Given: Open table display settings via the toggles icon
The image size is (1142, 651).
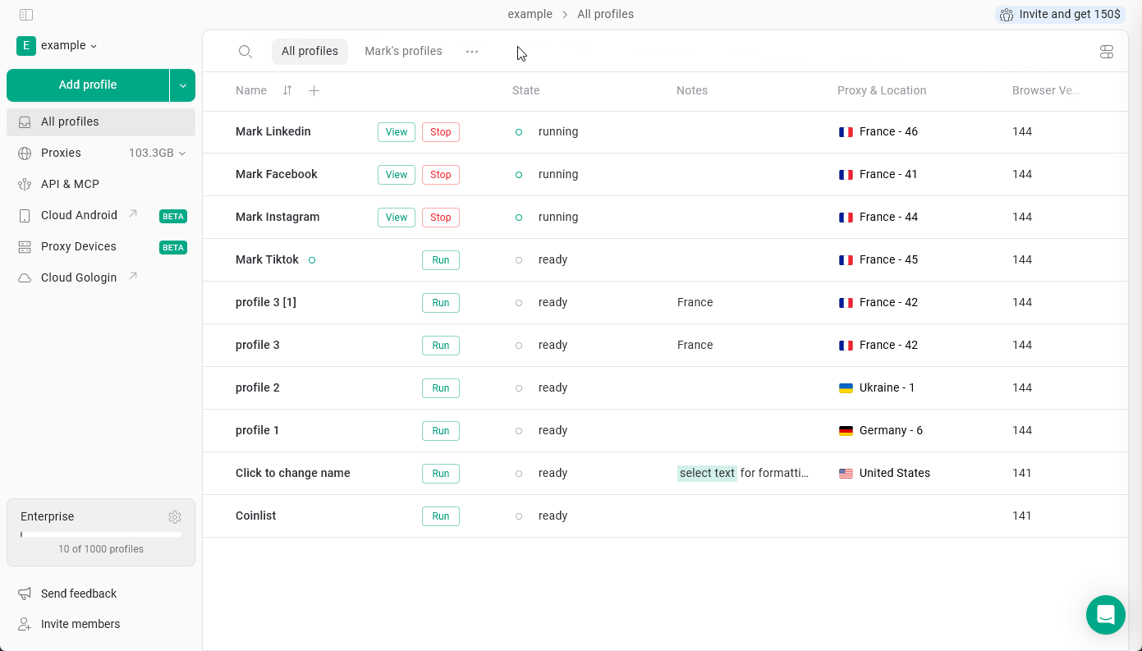Looking at the screenshot, I should pyautogui.click(x=1106, y=51).
